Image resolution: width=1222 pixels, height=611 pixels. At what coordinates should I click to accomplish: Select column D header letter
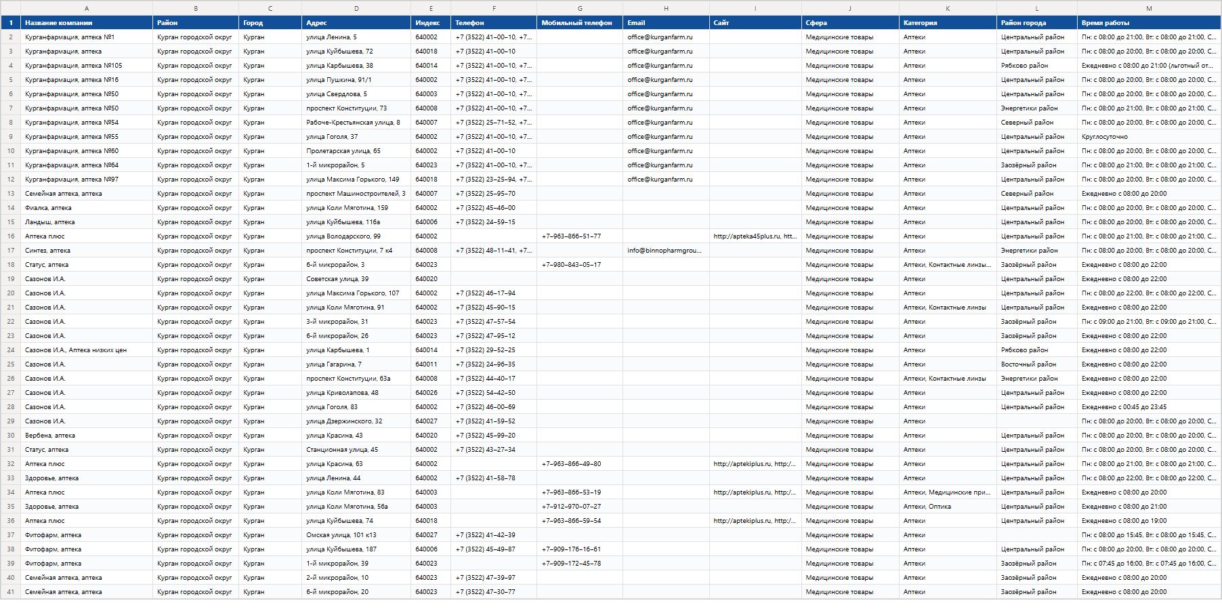click(x=356, y=8)
